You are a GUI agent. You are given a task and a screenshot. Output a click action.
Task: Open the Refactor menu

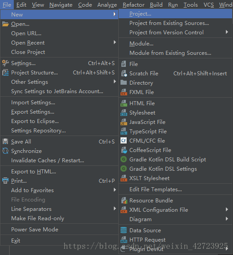point(133,5)
